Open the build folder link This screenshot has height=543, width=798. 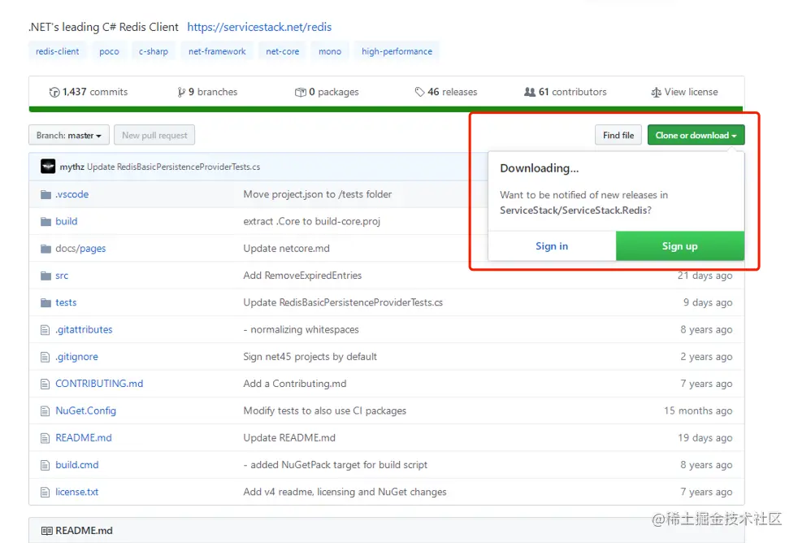coord(66,221)
